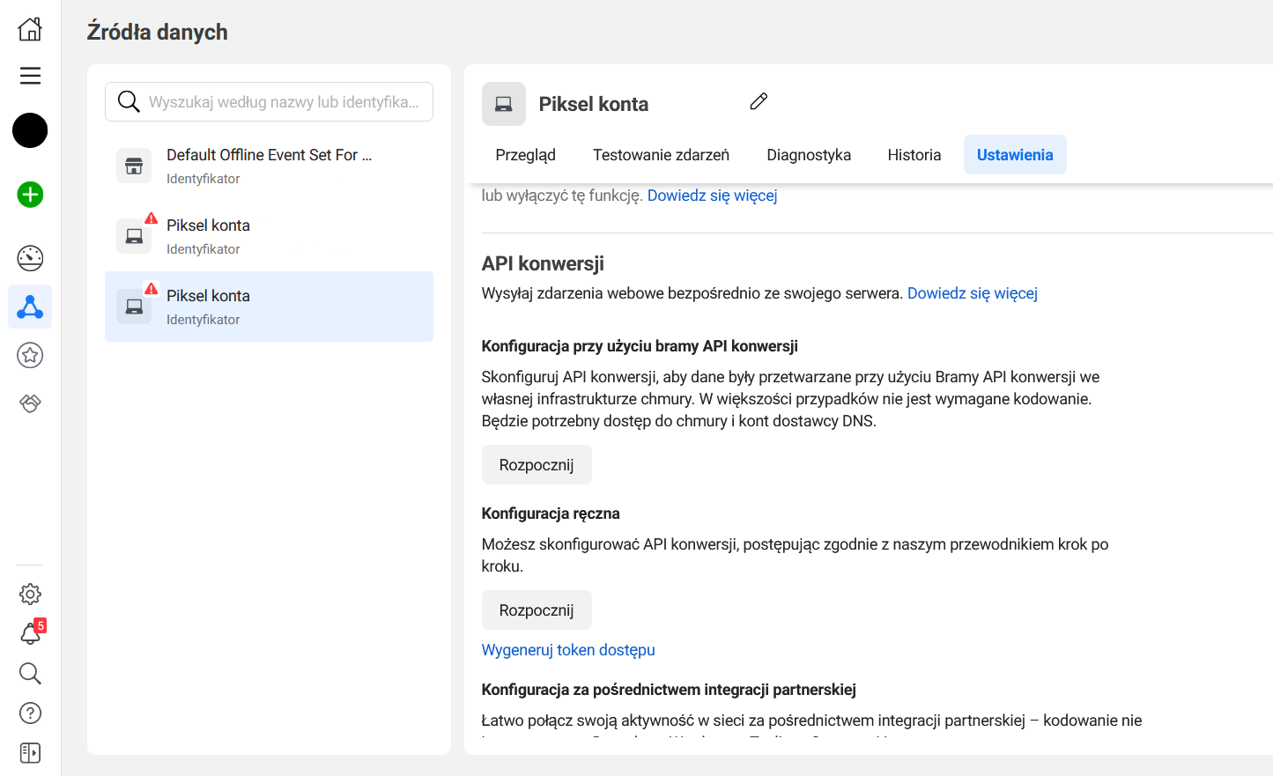The width and height of the screenshot is (1273, 776).
Task: Go to the Historia tab
Action: pos(914,155)
